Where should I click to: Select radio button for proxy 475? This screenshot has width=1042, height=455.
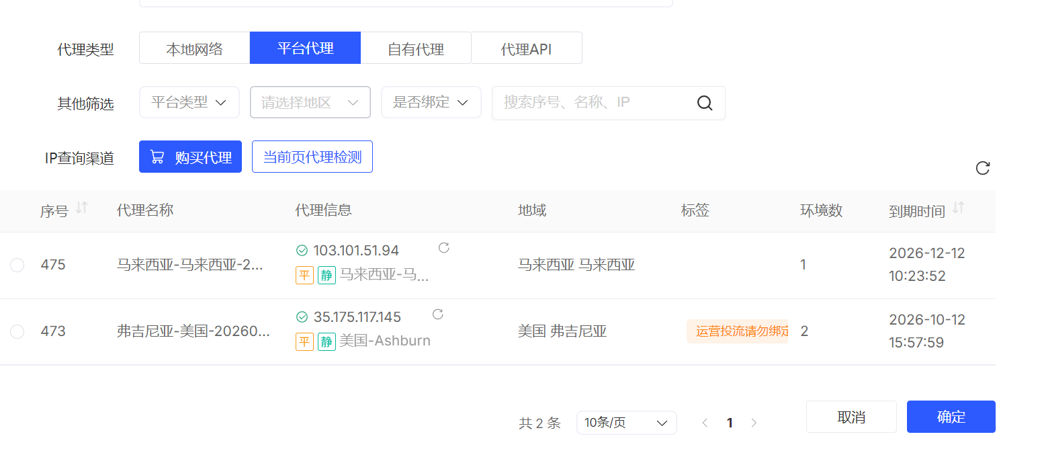[x=17, y=265]
